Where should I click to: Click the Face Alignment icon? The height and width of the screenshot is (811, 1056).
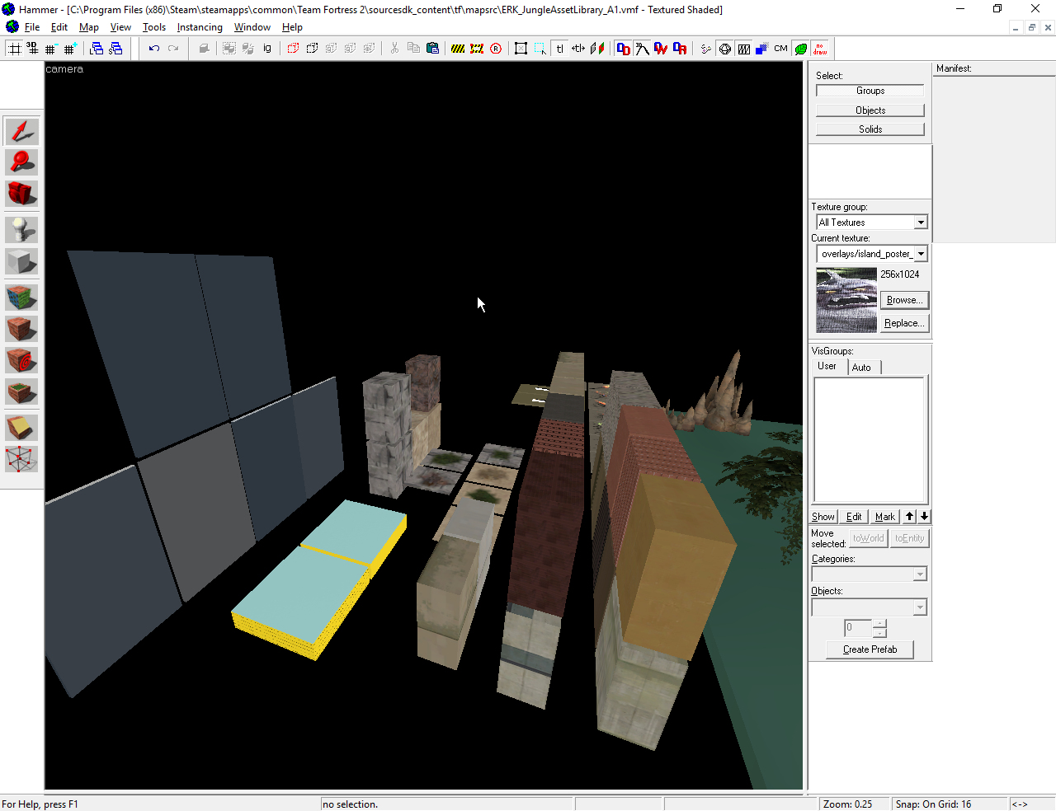click(x=597, y=49)
